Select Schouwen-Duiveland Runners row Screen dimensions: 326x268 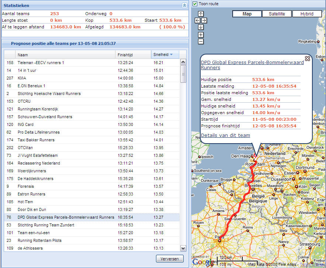[x=92, y=117]
